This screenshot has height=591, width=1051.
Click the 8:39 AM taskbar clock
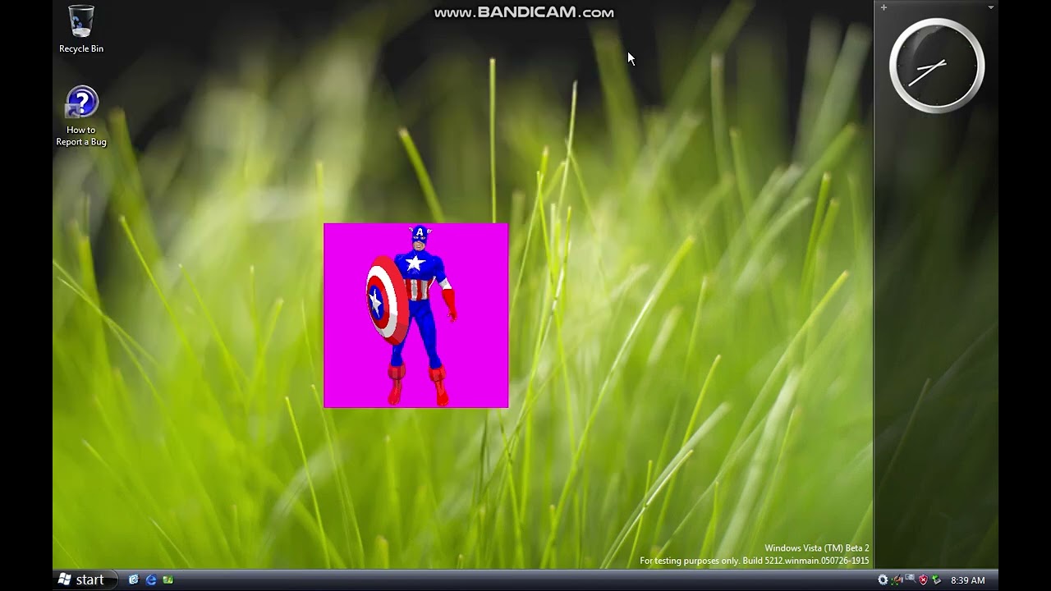pos(967,580)
